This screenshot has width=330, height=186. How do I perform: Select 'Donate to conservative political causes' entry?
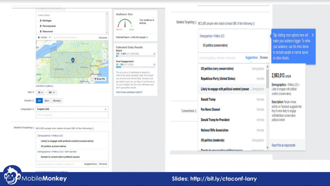pyautogui.click(x=60, y=157)
